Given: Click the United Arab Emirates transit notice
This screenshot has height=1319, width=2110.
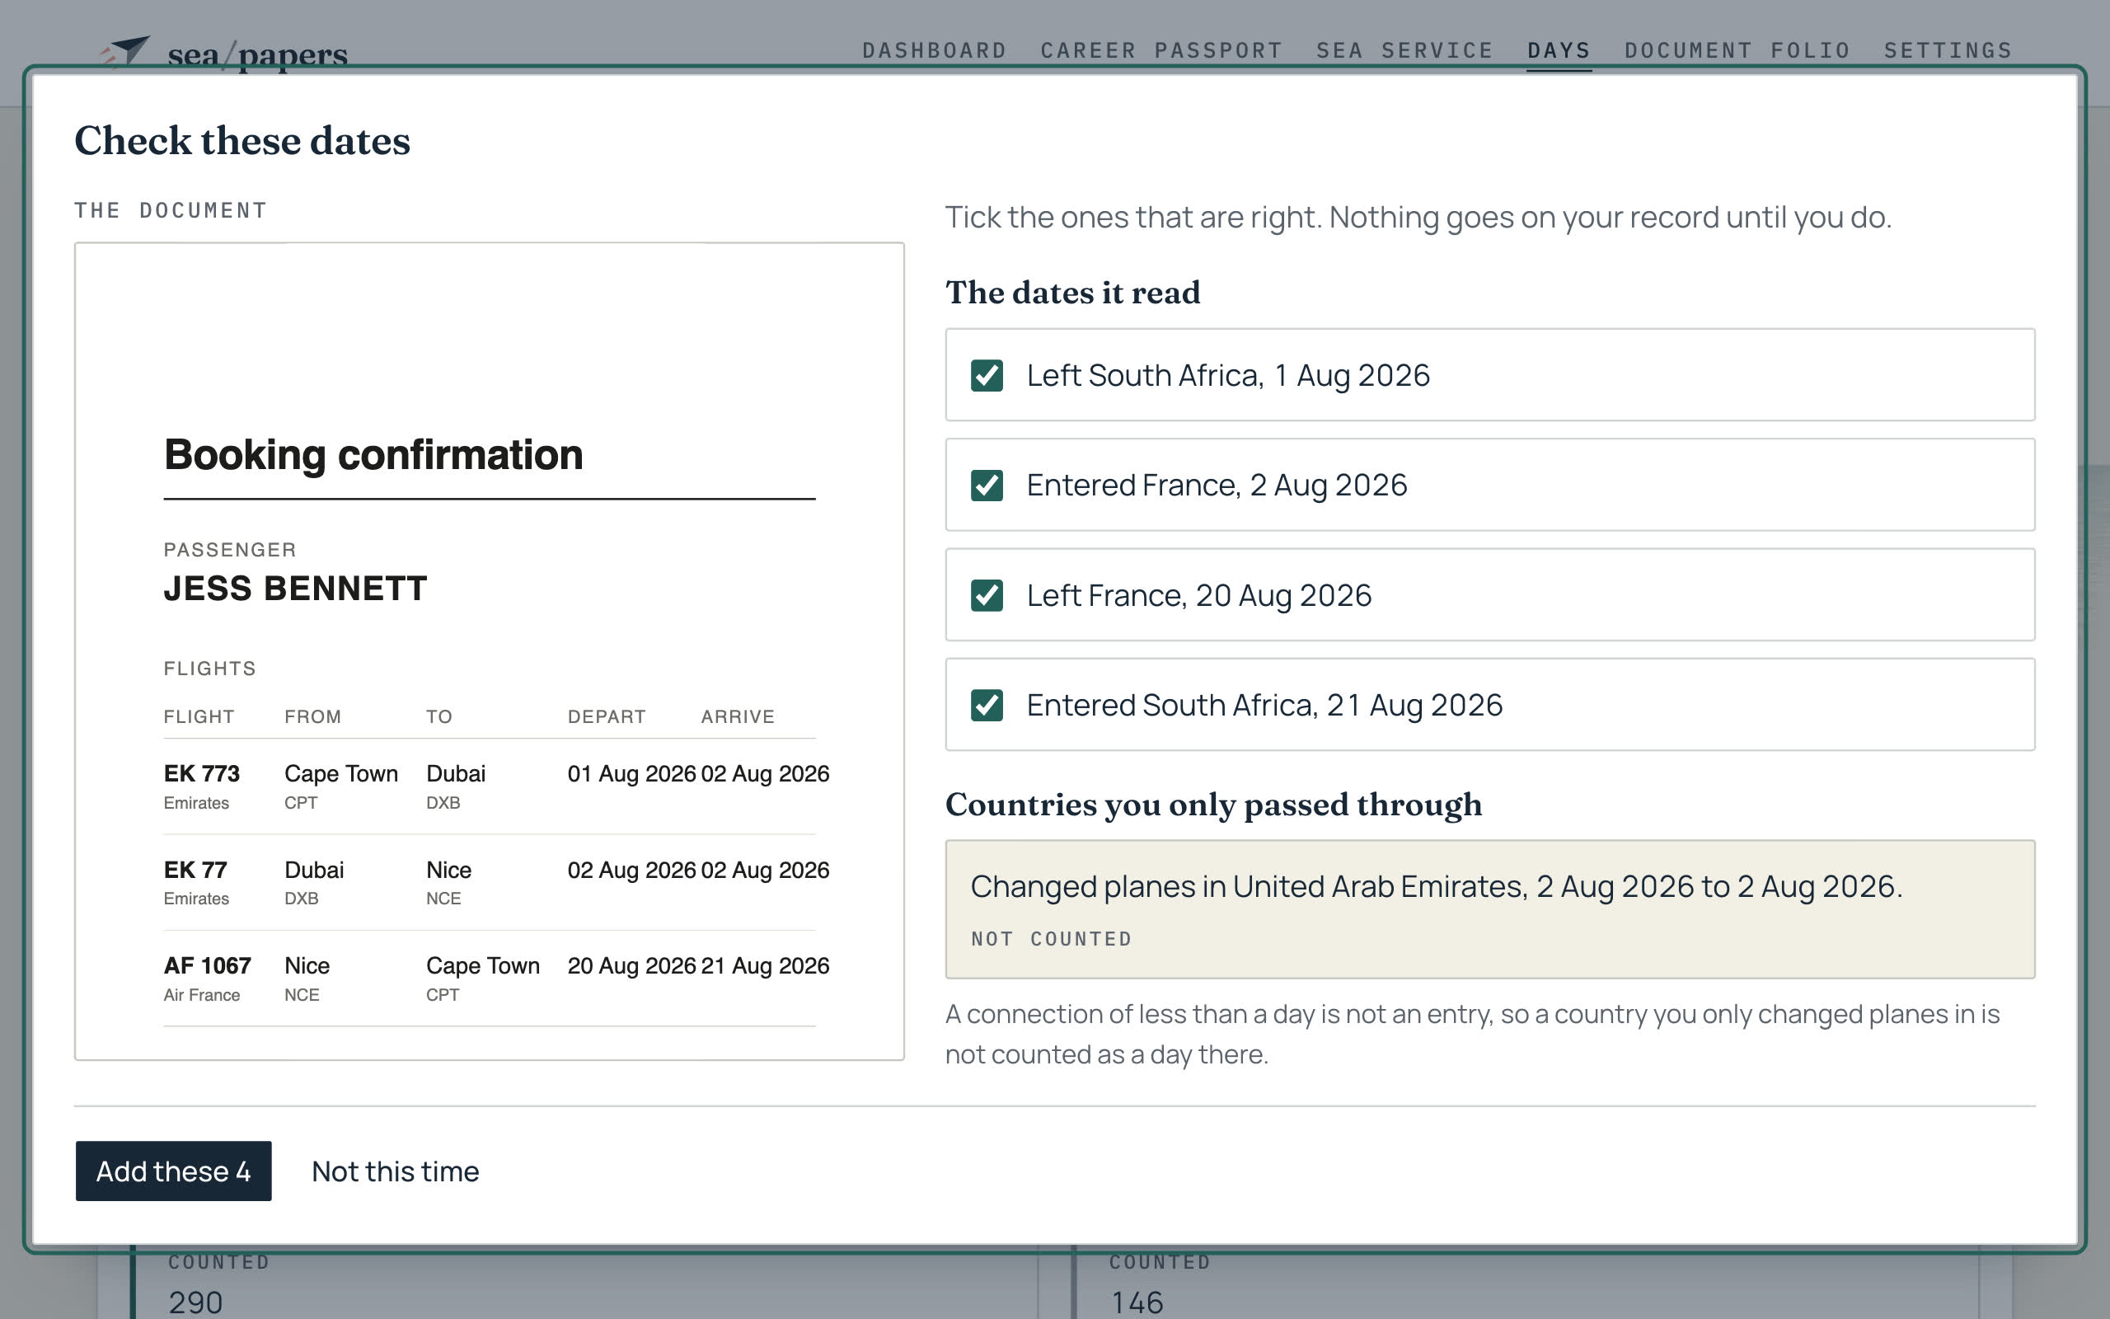Looking at the screenshot, I should tap(1489, 909).
